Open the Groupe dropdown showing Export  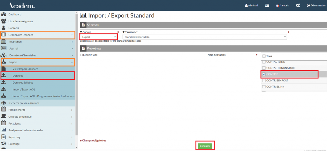coord(98,37)
